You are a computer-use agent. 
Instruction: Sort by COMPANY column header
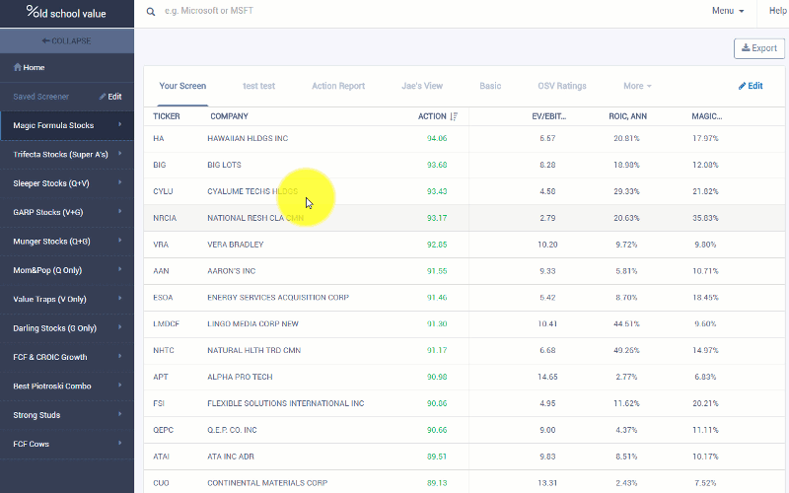(x=229, y=116)
